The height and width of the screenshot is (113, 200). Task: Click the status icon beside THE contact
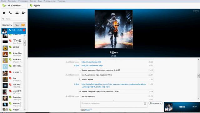(x=10, y=40)
